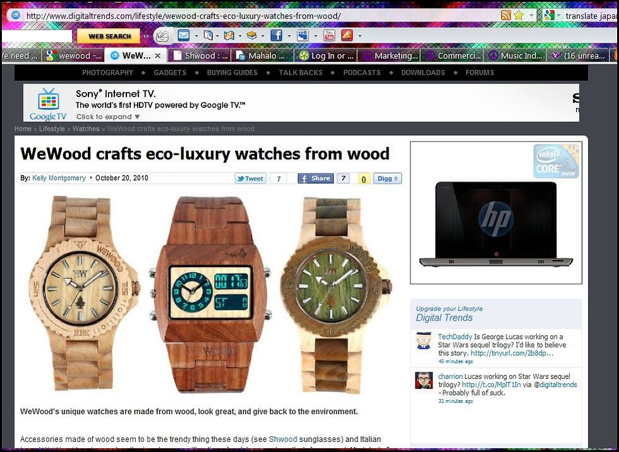
Task: Click the Tweet button
Action: 250,179
